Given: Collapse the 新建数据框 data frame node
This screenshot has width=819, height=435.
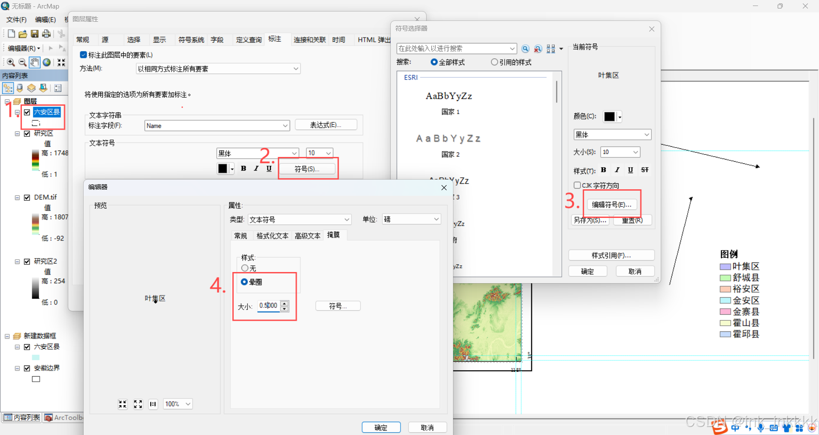Looking at the screenshot, I should coord(7,336).
